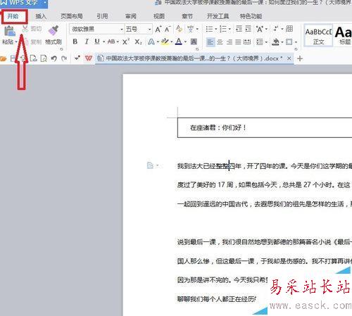Toggle Italic formatting
The image size is (352, 316).
87,42
